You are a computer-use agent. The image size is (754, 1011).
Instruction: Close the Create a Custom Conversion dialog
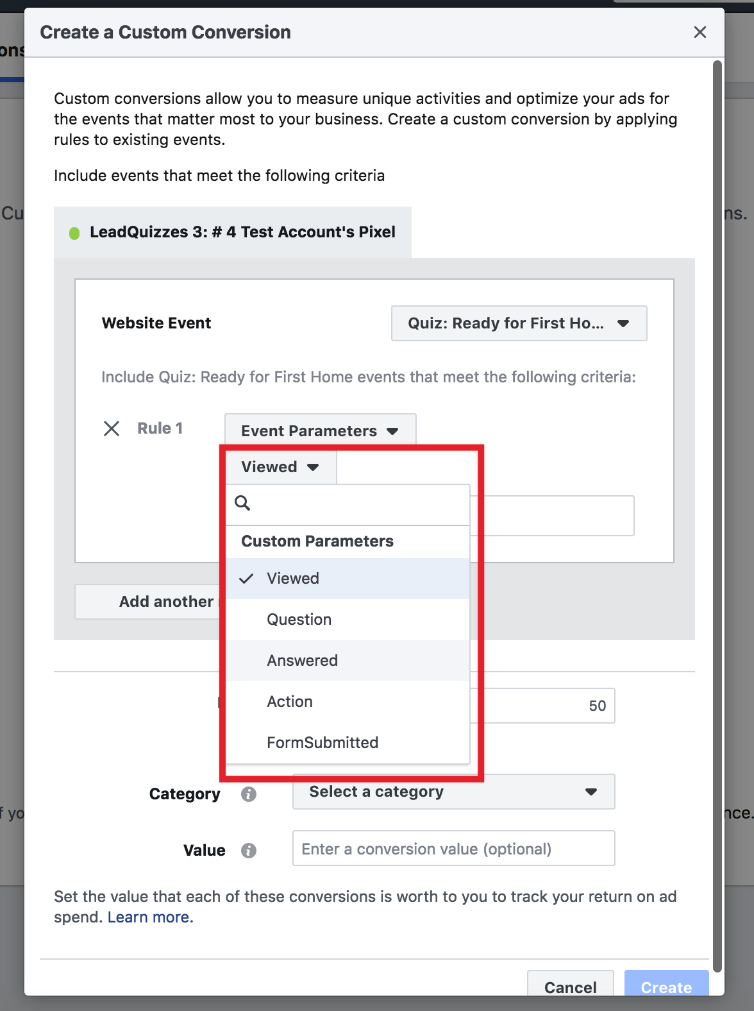(700, 32)
